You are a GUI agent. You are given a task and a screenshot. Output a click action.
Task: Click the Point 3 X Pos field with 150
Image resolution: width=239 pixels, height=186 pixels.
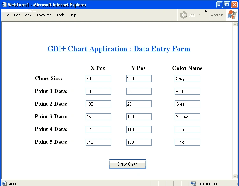[x=98, y=117]
